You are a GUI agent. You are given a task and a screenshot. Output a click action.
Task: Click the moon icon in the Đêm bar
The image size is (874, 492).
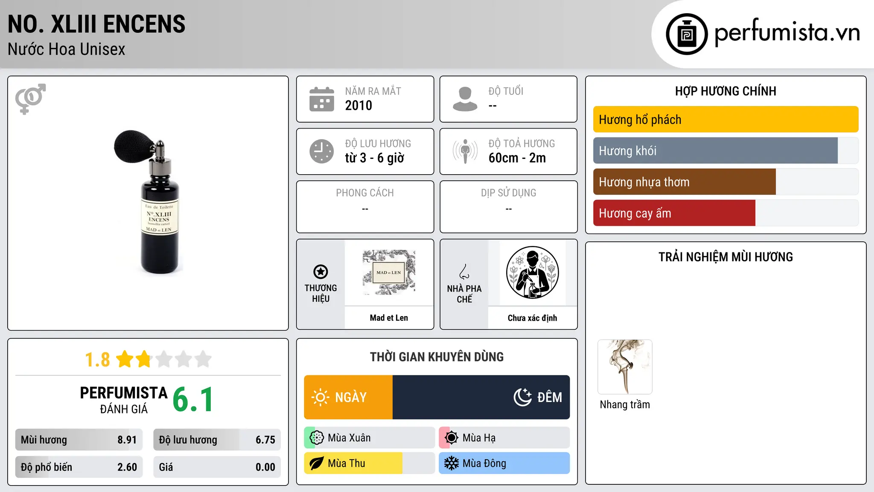(523, 397)
